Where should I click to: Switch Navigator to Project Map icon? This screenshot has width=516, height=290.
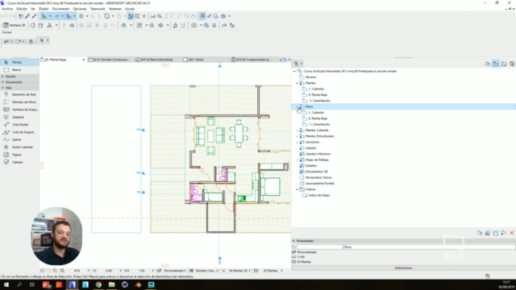coord(488,64)
